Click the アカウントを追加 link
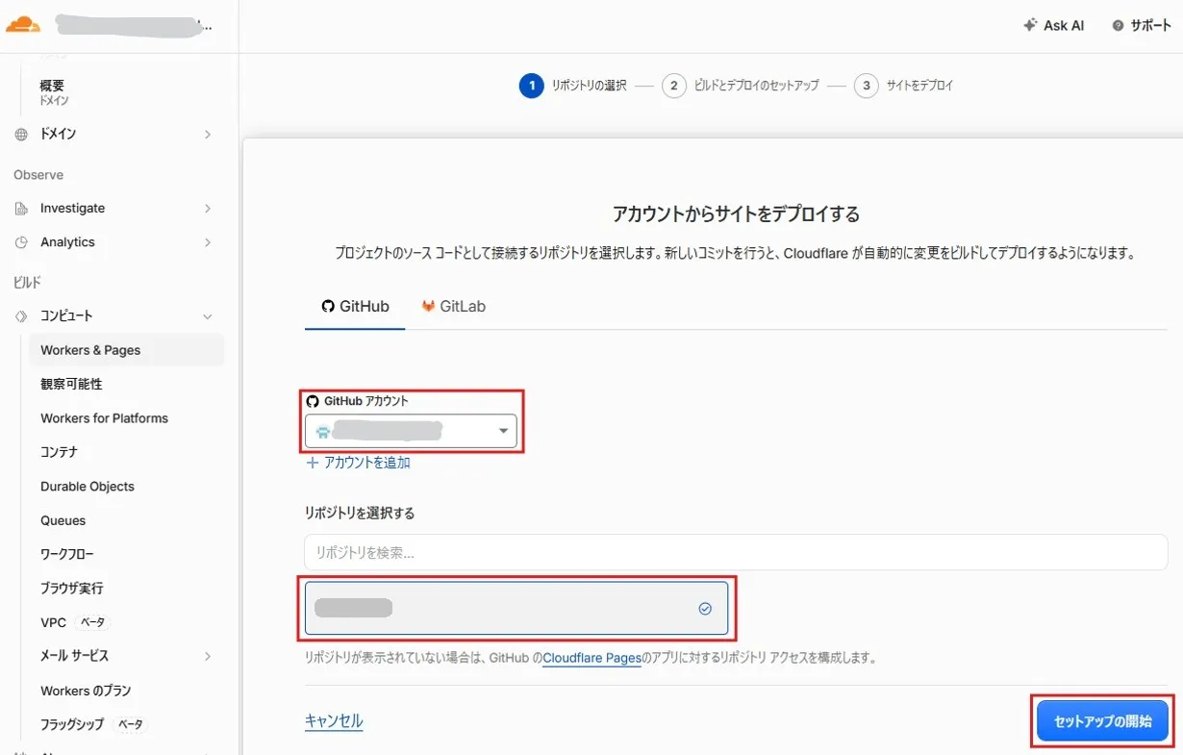This screenshot has height=755, width=1183. (358, 463)
